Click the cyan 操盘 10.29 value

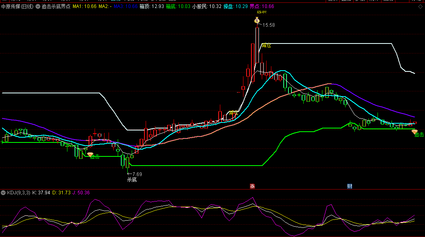(x=235, y=6)
